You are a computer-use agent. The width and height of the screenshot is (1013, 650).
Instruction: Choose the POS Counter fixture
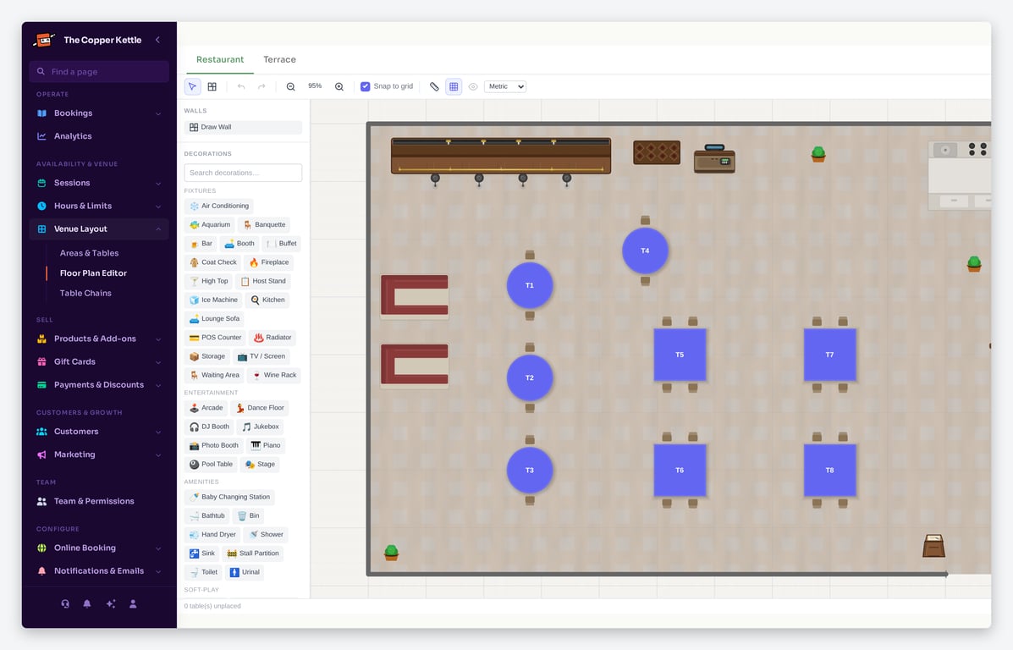tap(215, 338)
